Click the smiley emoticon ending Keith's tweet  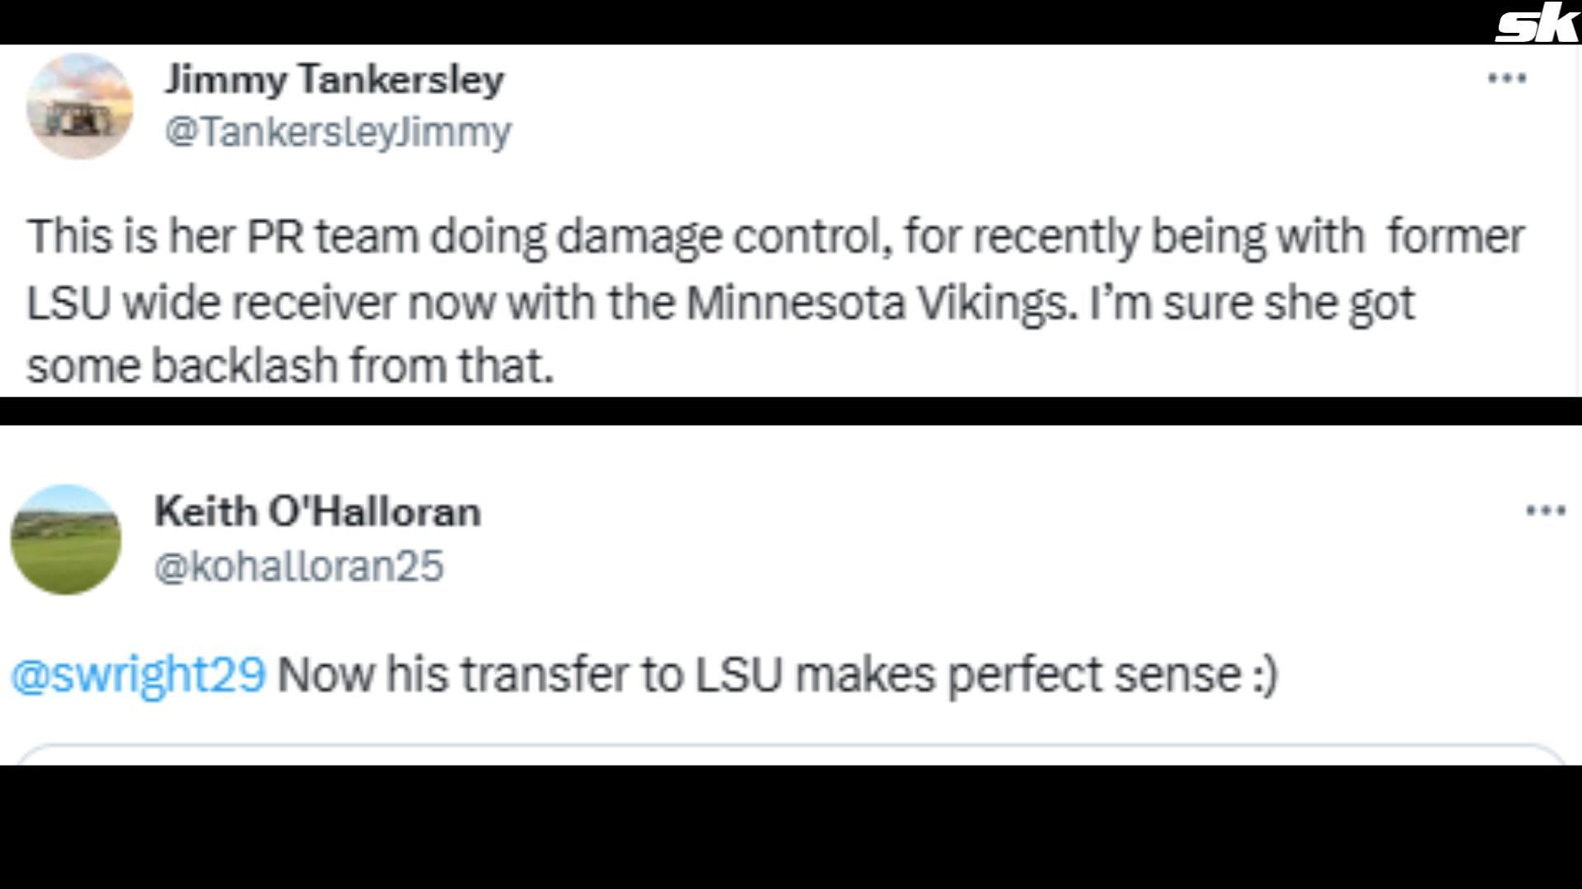1263,675
